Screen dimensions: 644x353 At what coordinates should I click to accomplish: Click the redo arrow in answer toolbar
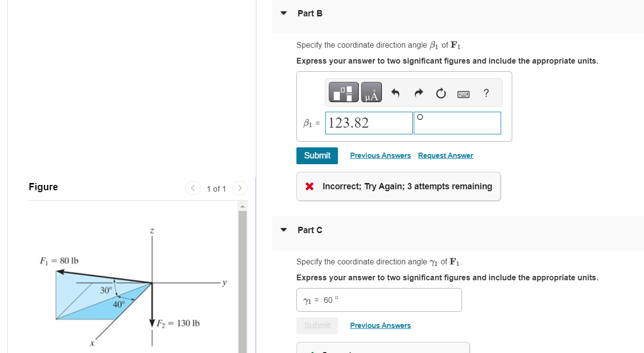[x=418, y=93]
